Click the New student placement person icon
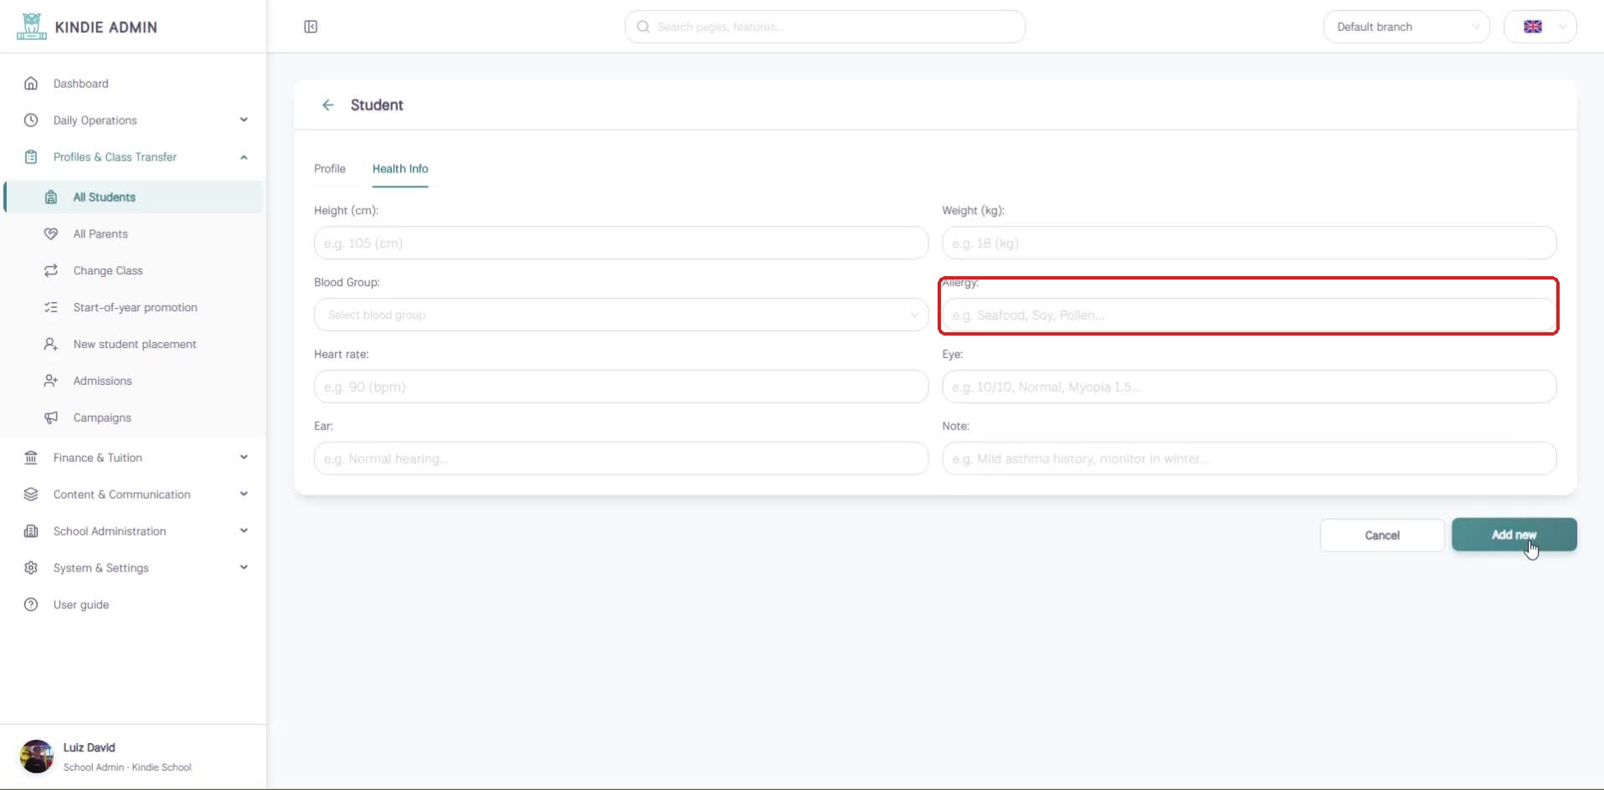 [51, 345]
